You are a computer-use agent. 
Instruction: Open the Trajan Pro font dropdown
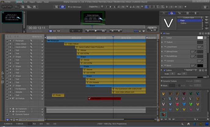[x=96, y=7]
